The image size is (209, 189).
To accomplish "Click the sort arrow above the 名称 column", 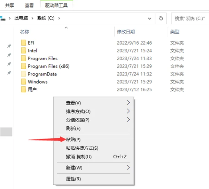I will point(66,28).
